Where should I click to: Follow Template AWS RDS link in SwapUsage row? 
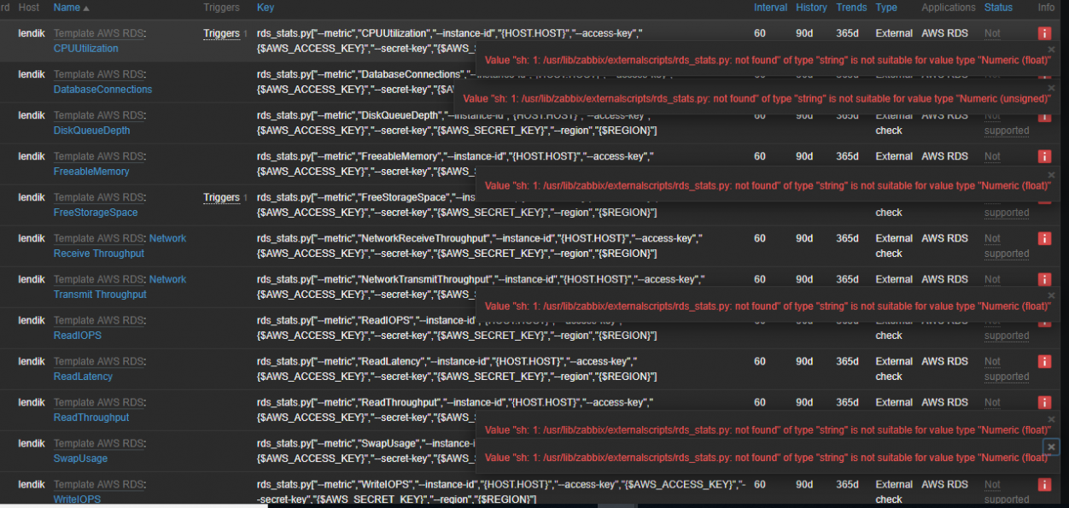(98, 444)
